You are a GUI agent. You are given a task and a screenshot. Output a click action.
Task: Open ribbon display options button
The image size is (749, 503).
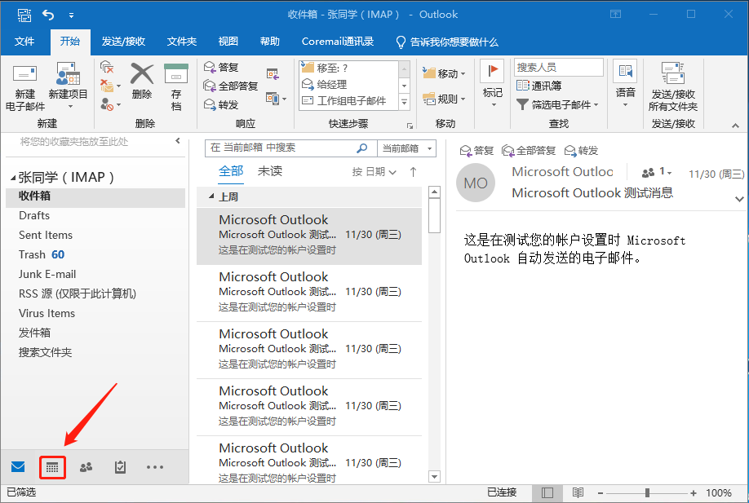(616, 15)
